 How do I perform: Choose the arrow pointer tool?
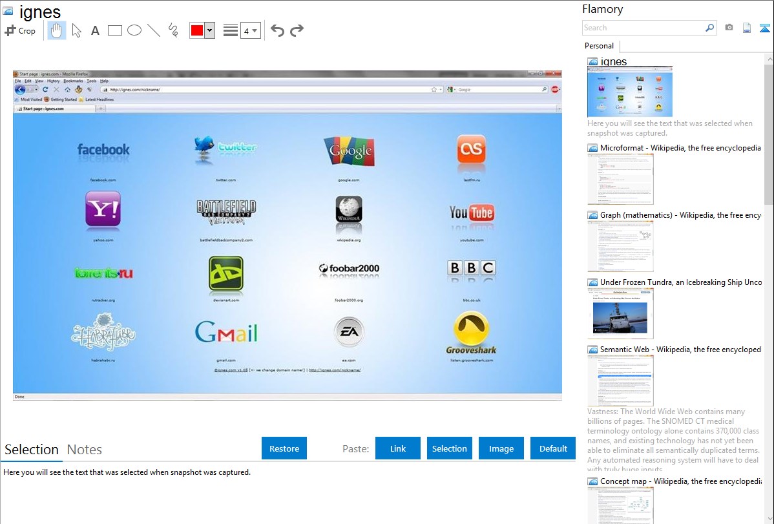coord(76,30)
